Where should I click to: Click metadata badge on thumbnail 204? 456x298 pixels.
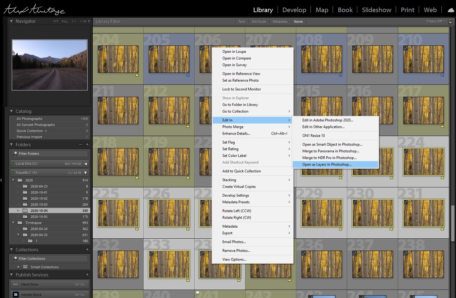pyautogui.click(x=100, y=48)
